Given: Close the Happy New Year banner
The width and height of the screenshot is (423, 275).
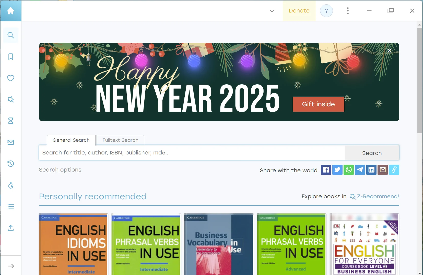Looking at the screenshot, I should pos(389,51).
